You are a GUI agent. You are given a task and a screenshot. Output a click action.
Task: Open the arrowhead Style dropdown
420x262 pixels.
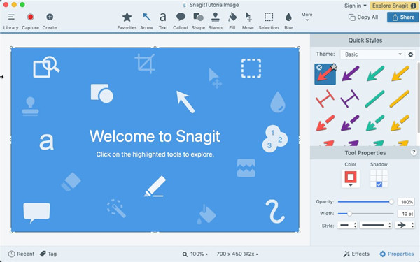point(405,226)
